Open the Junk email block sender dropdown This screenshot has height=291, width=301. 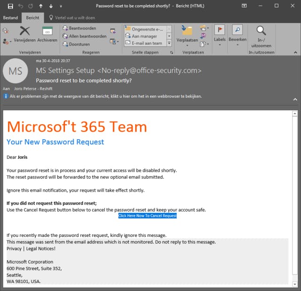(x=7, y=41)
